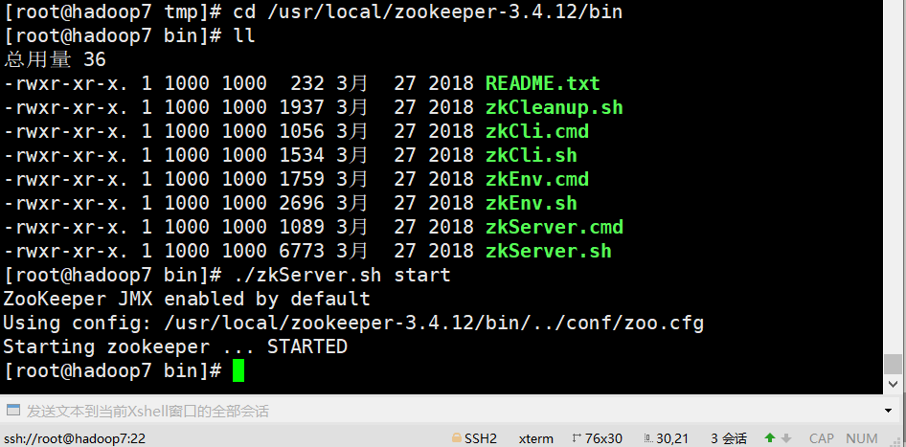Viewport: 906px width, 447px height.
Task: Click the green terminal cursor block
Action: [x=238, y=370]
